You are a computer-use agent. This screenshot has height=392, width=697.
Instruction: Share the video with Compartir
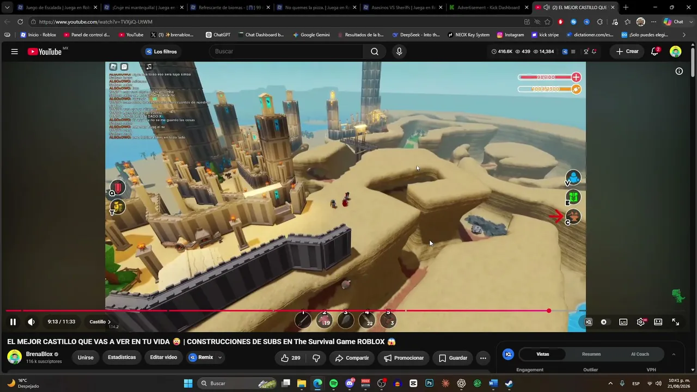(352, 358)
